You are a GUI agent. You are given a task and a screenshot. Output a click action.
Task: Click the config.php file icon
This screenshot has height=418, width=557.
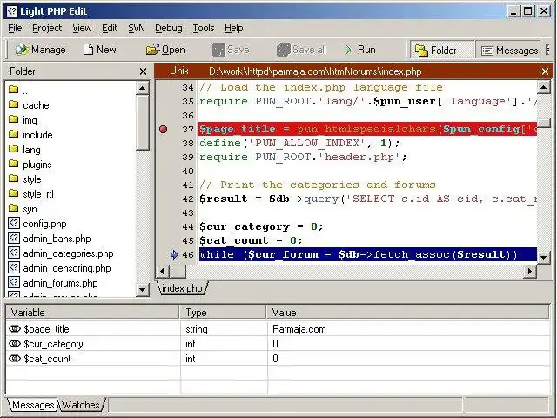pyautogui.click(x=14, y=223)
